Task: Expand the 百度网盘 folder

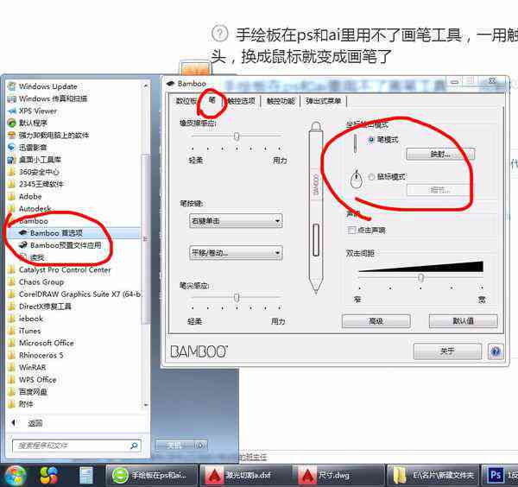Action: pos(27,392)
